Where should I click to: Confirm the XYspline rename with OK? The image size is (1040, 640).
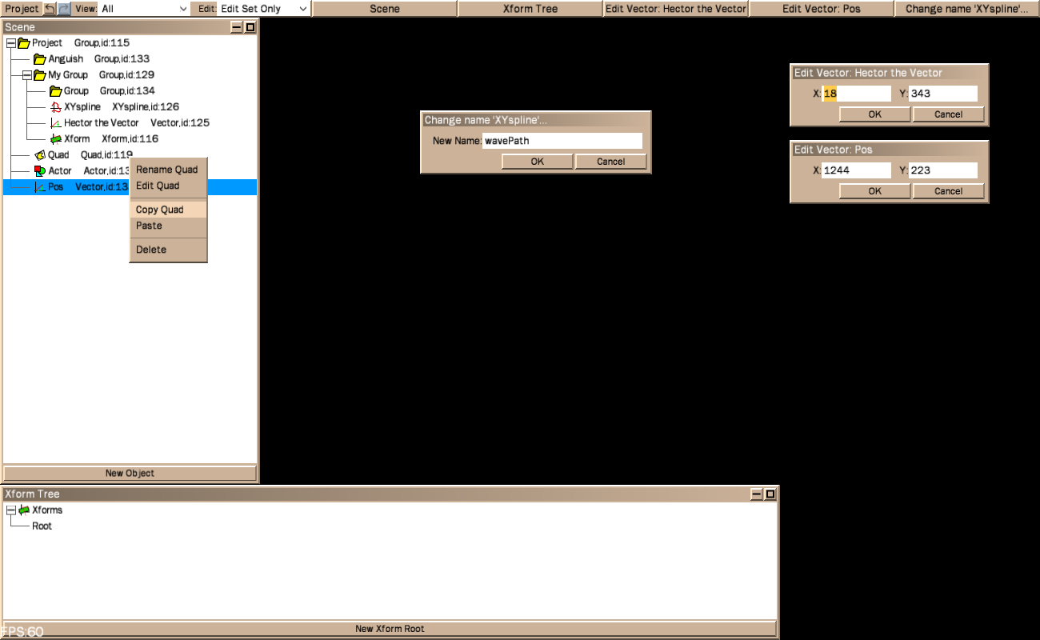click(537, 162)
